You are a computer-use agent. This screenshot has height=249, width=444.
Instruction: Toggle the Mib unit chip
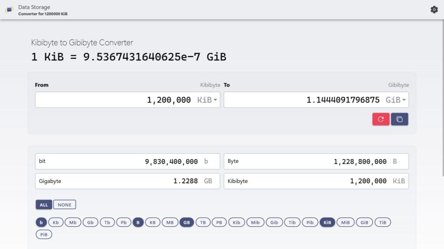click(255, 223)
